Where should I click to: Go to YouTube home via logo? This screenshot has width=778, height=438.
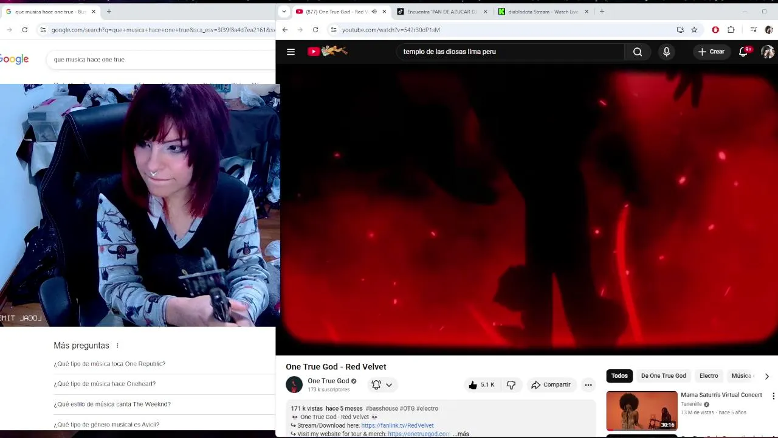pyautogui.click(x=327, y=52)
